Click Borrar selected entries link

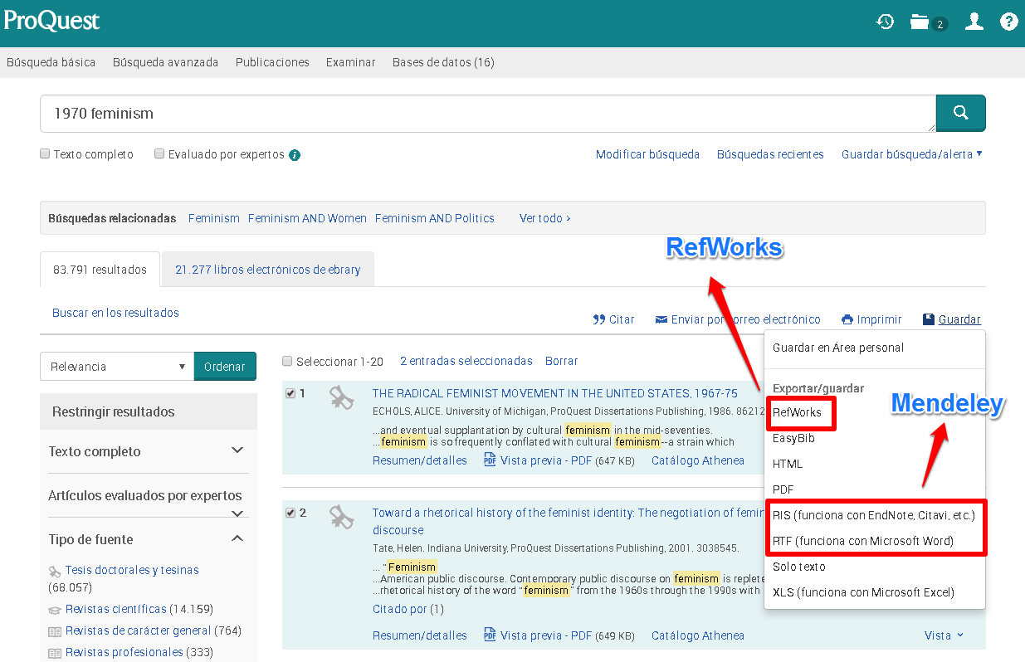click(x=561, y=361)
